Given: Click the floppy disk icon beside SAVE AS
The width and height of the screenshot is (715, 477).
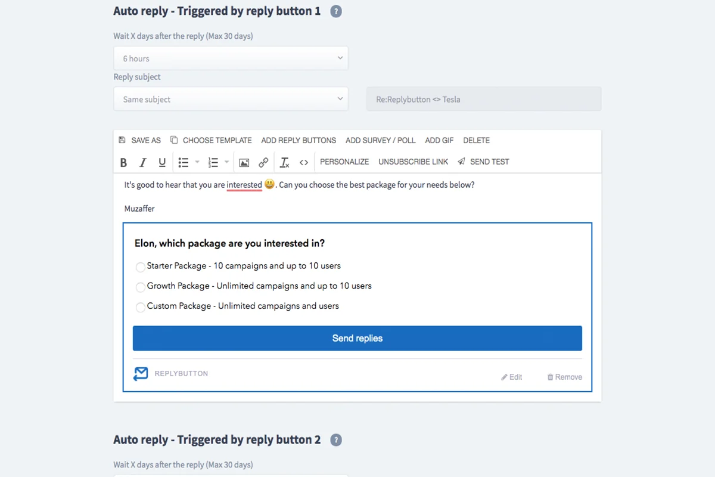Looking at the screenshot, I should (x=122, y=140).
